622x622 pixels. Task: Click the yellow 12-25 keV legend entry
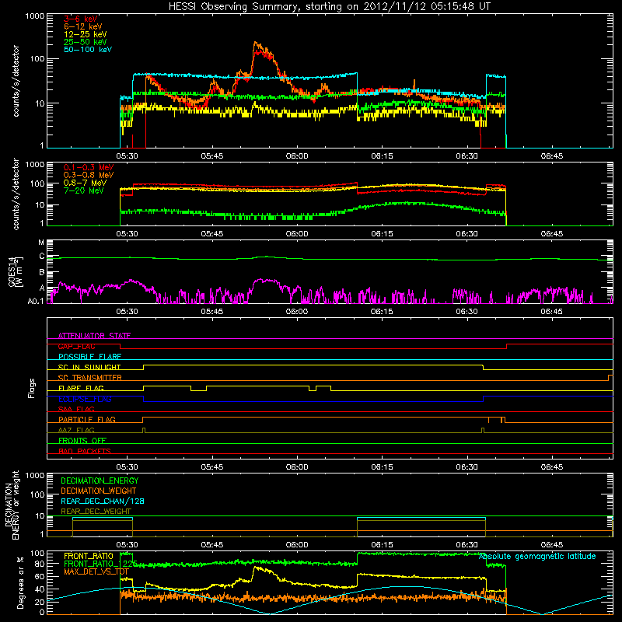[86, 34]
